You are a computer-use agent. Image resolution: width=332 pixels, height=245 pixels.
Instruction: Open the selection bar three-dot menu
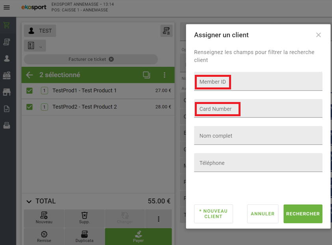click(164, 75)
